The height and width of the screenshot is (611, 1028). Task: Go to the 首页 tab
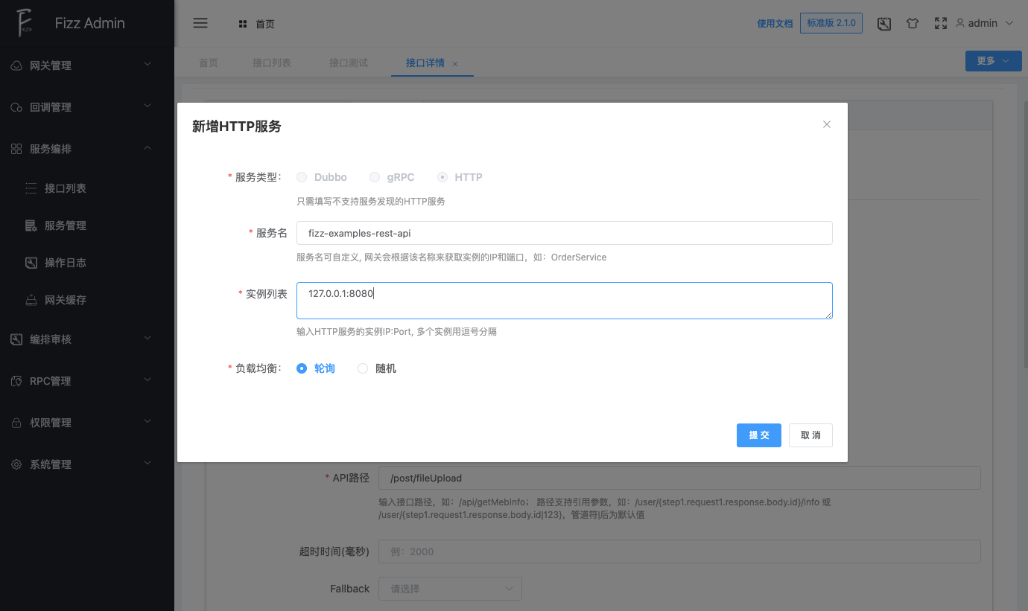(208, 63)
